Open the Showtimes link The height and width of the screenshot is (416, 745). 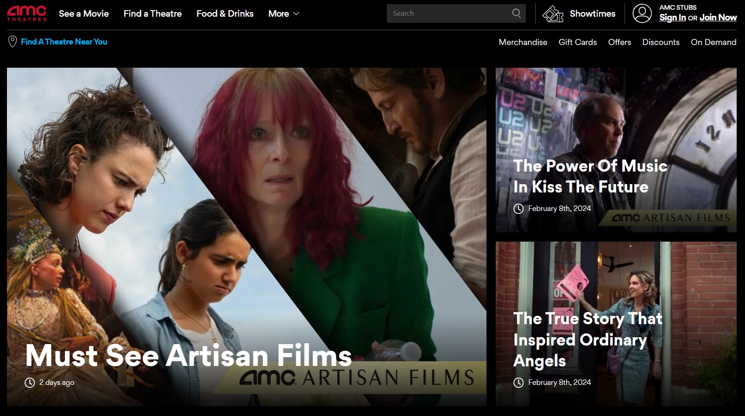tap(592, 14)
